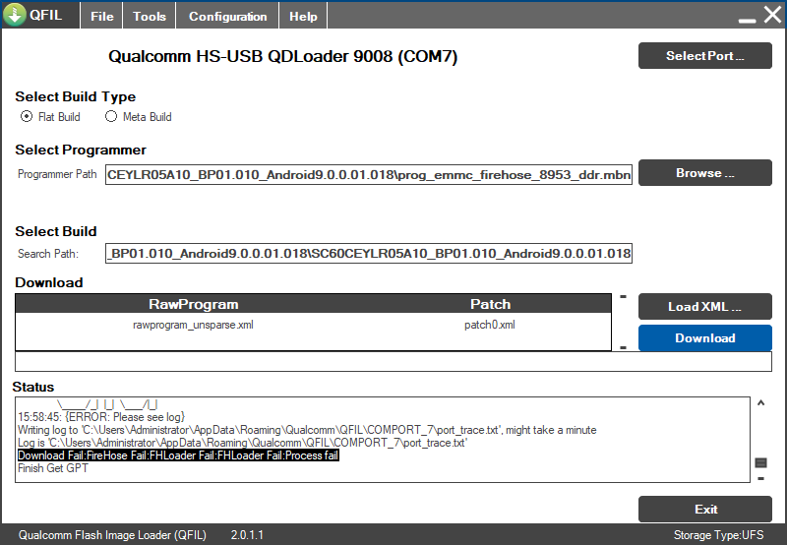This screenshot has height=545, width=787.
Task: Minimize the QFIL window
Action: (x=747, y=20)
